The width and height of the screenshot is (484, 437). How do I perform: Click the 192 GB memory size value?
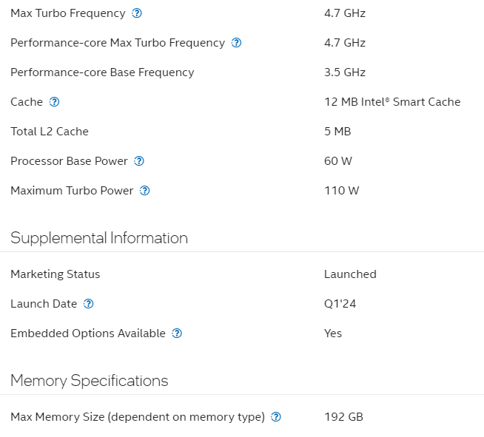pyautogui.click(x=343, y=417)
